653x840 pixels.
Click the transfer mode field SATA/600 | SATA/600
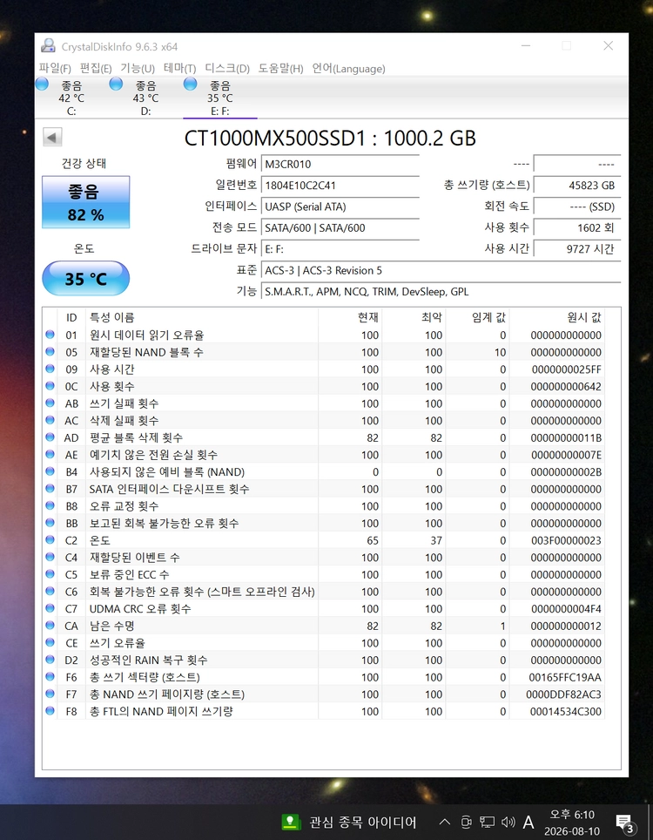click(x=340, y=227)
